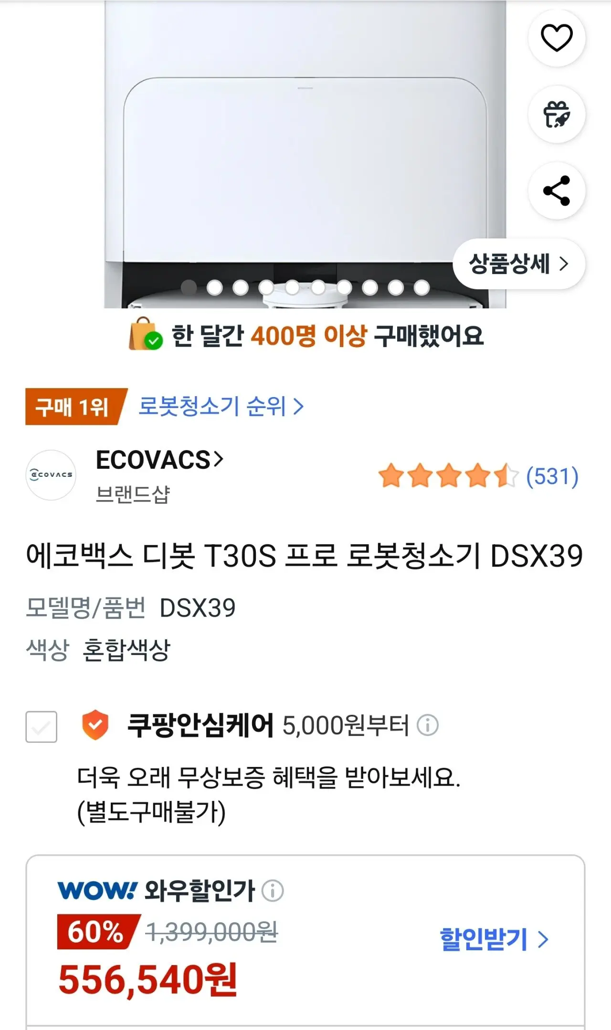
Task: Open the gift send icon
Action: pyautogui.click(x=557, y=115)
